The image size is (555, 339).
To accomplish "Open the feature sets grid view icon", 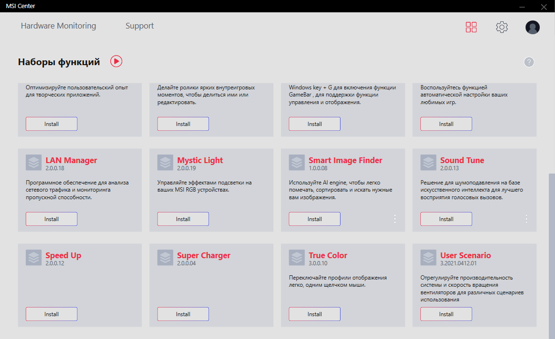I will 471,27.
